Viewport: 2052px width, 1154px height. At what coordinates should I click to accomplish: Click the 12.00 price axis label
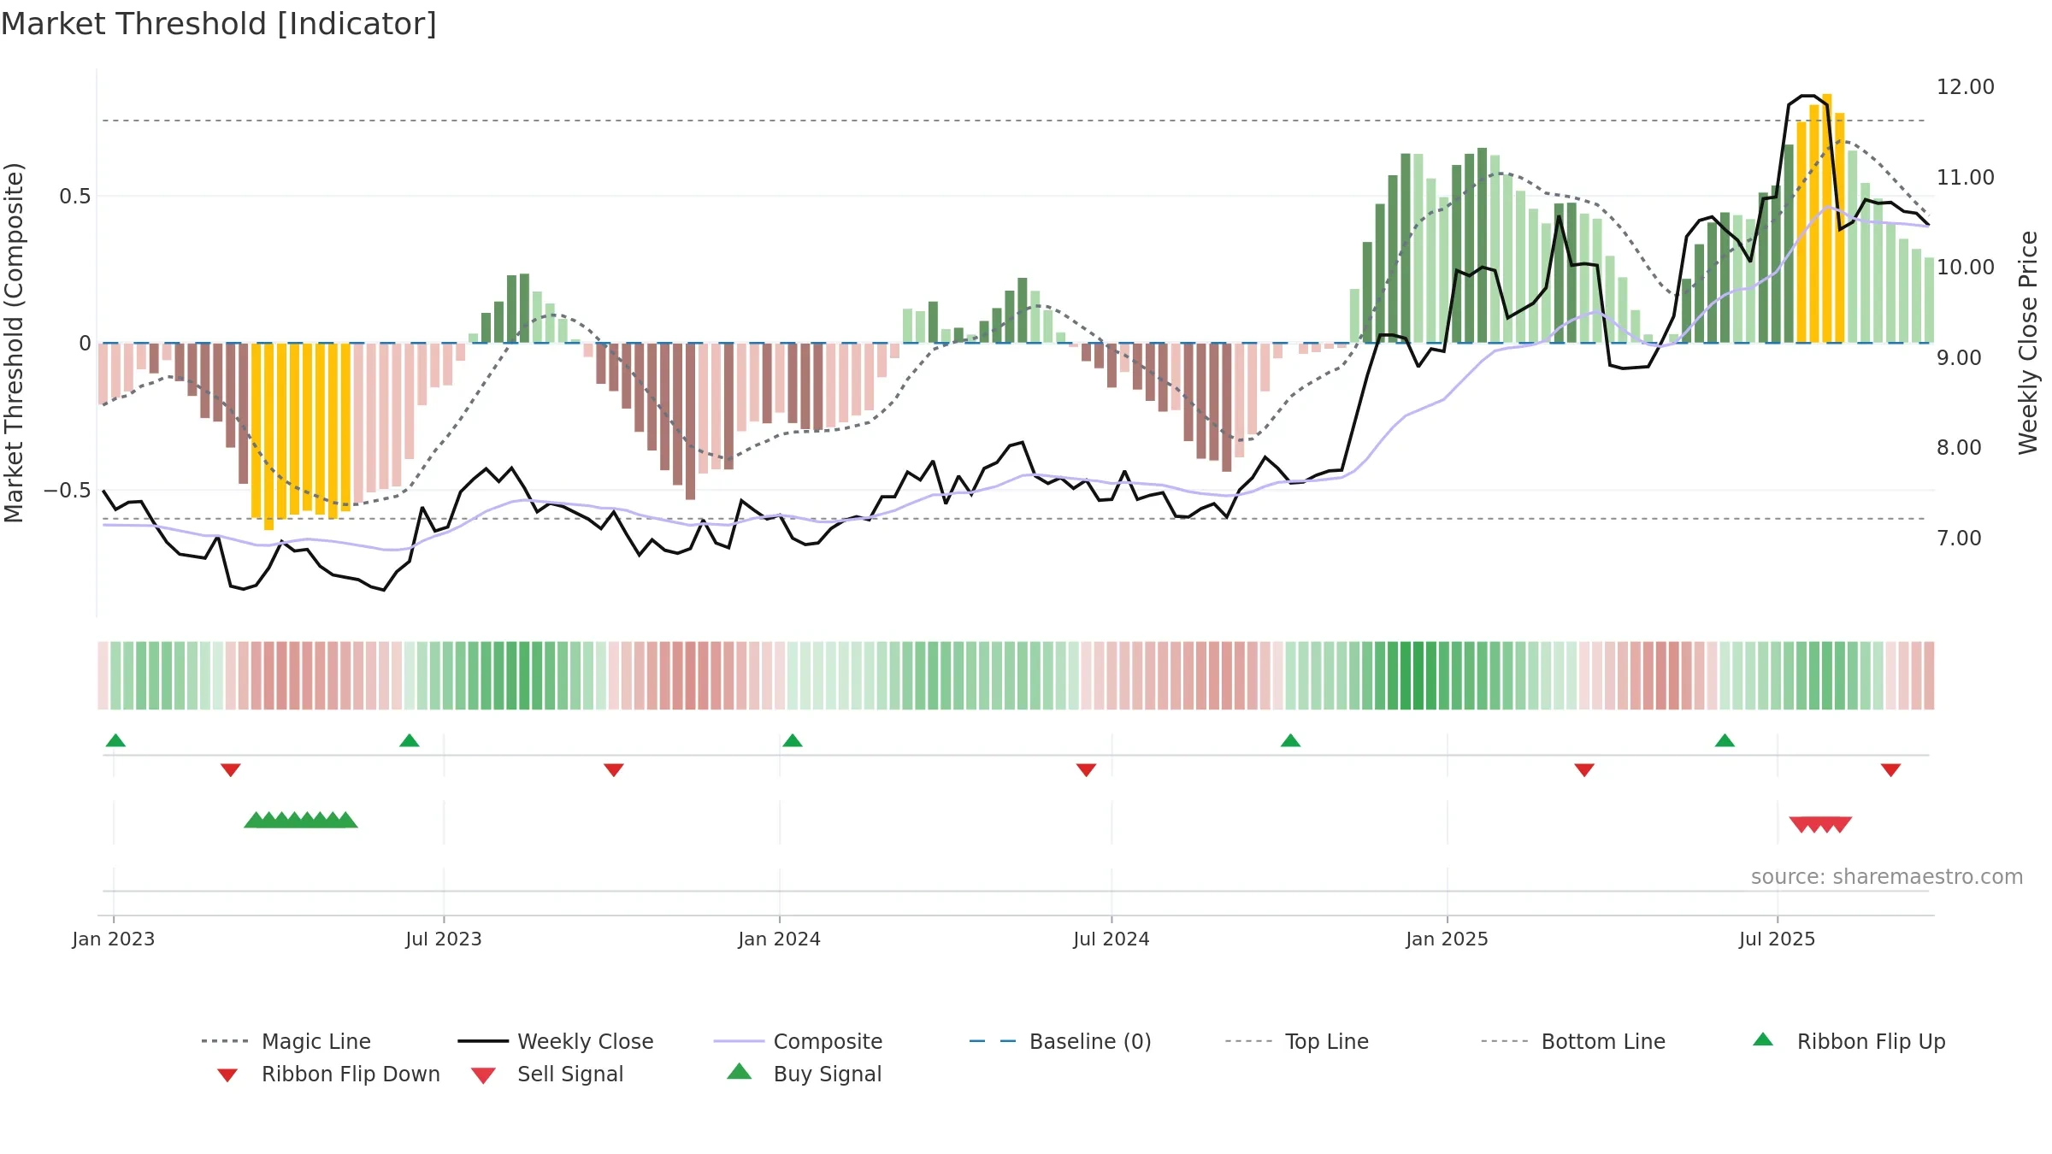[x=1966, y=87]
